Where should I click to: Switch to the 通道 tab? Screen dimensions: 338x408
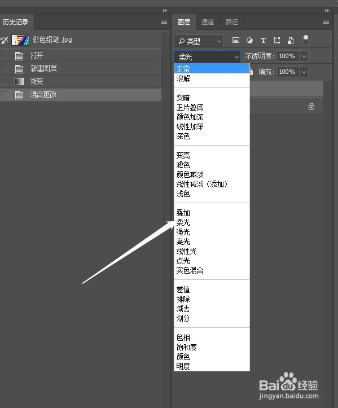(x=208, y=22)
